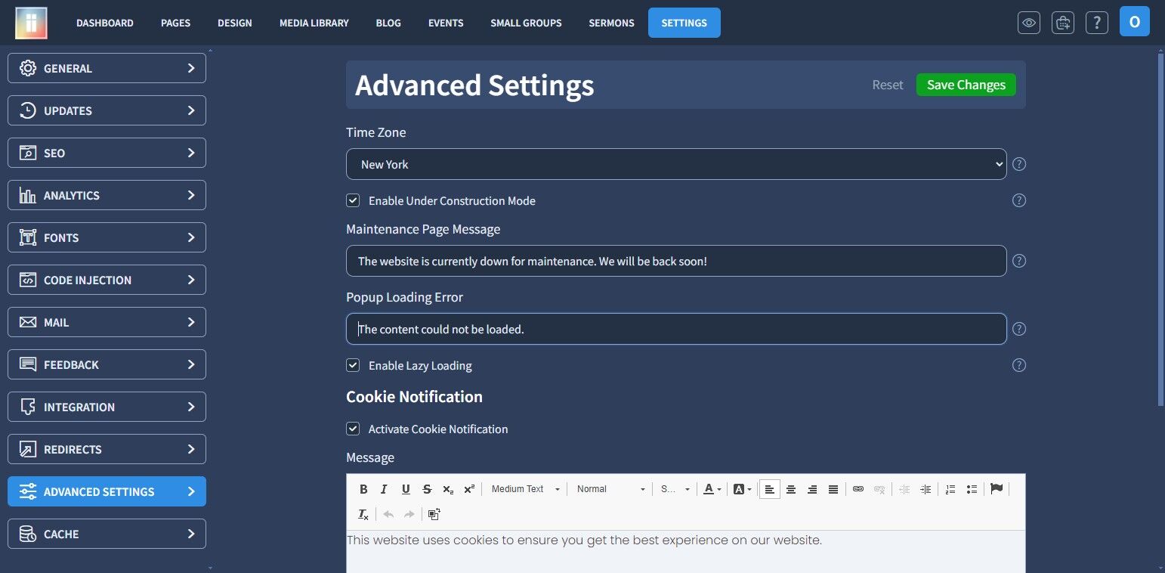Click the redo arrow in the editor
The image size is (1165, 573).
[409, 514]
